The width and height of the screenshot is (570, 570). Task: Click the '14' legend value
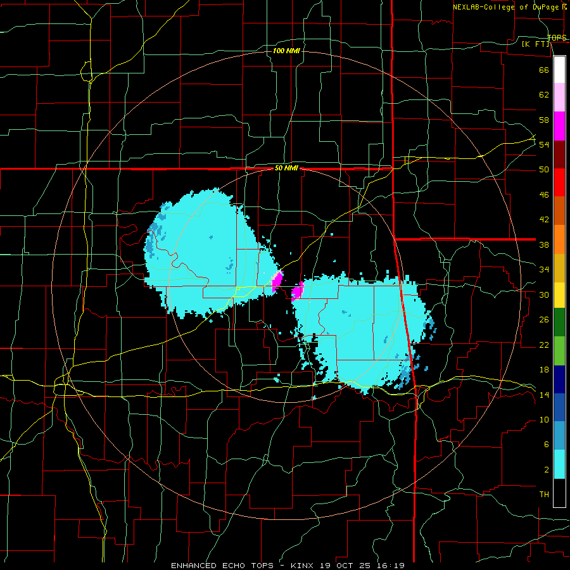tap(544, 395)
